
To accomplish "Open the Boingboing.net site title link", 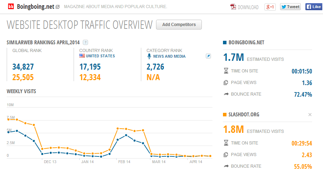I will pos(36,7).
